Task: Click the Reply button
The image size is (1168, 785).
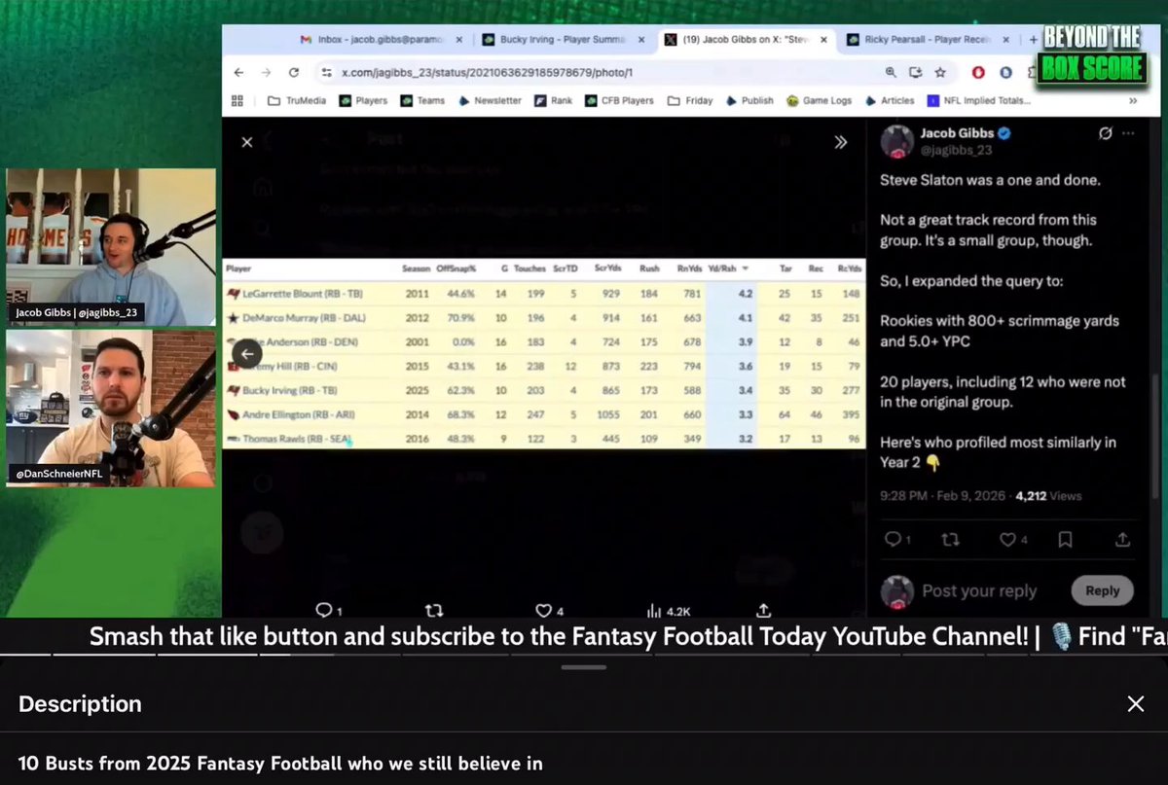Action: pos(1103,590)
